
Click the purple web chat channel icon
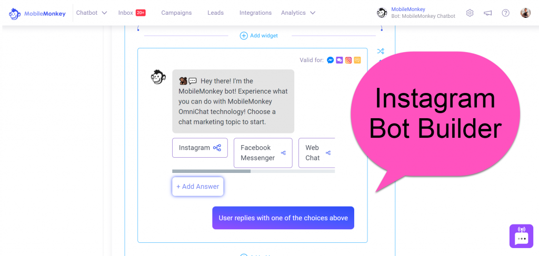340,60
